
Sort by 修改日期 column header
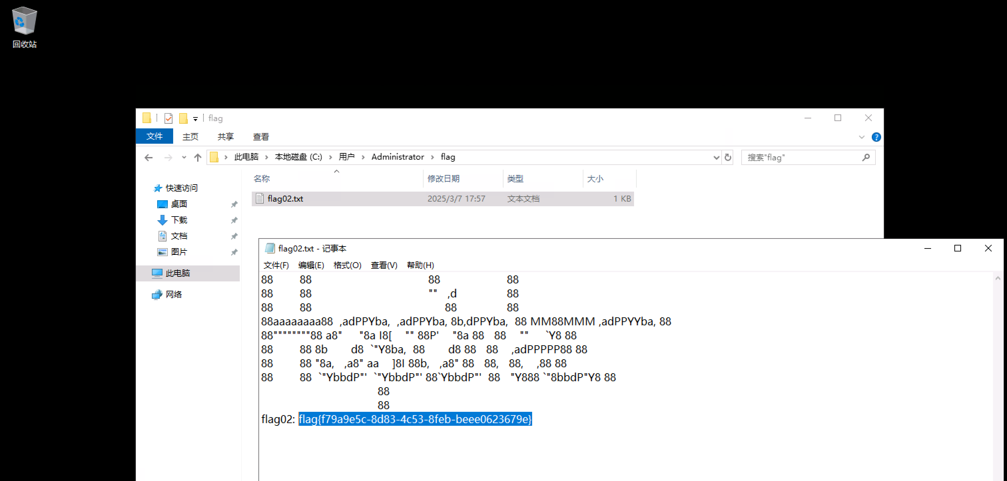[x=443, y=178]
